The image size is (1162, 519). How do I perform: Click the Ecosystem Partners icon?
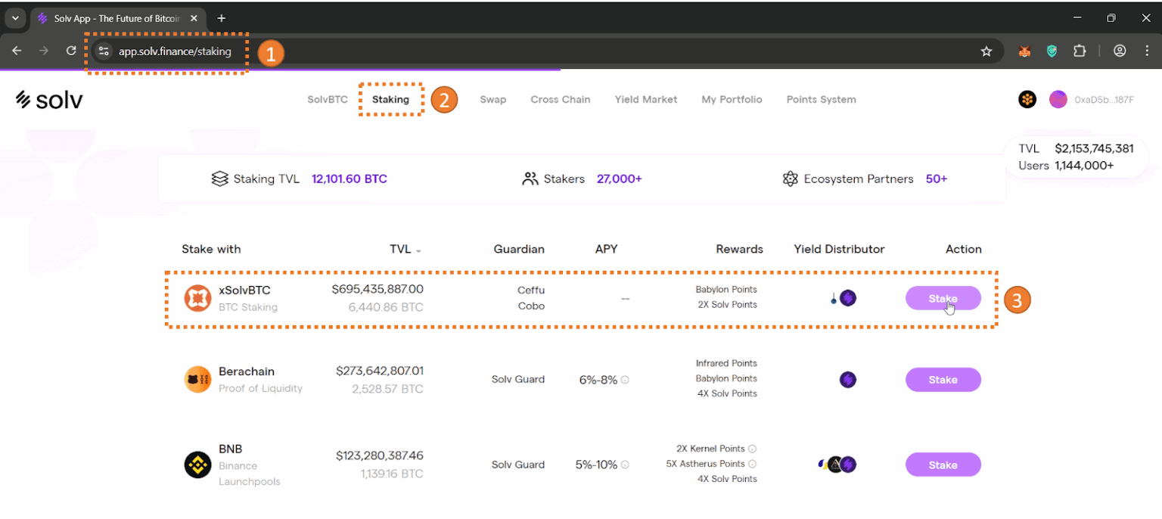(791, 179)
